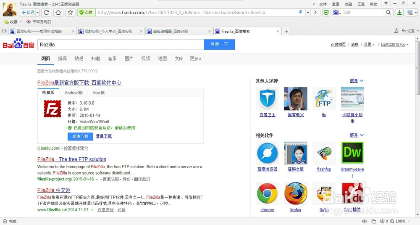Open the 千军万马后 bookmark

click(x=39, y=22)
